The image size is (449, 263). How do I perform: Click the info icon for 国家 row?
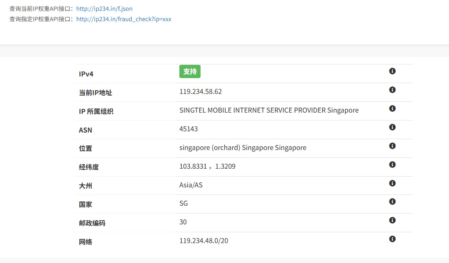392,202
